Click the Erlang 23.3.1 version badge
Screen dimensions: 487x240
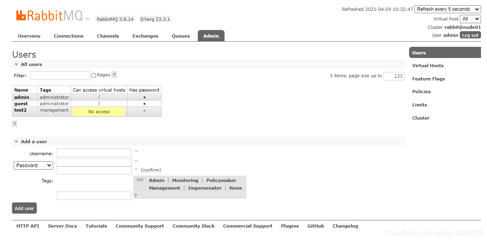(155, 19)
